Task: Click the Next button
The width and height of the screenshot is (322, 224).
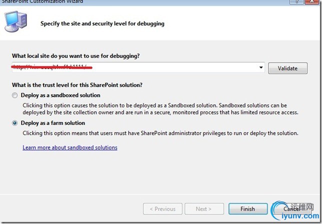Action: [203, 209]
